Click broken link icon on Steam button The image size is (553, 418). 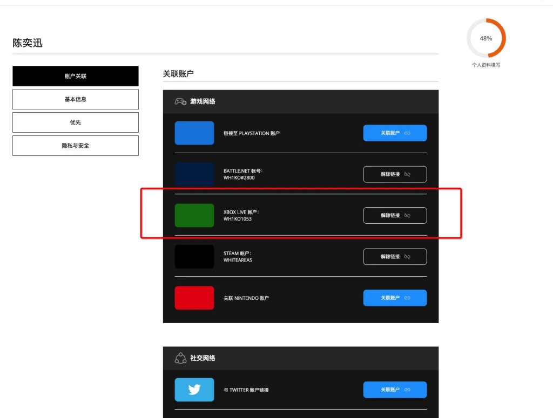click(x=407, y=257)
